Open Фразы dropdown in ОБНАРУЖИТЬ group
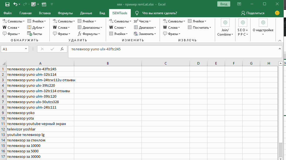The width and height of the screenshot is (286, 160). 11,34
